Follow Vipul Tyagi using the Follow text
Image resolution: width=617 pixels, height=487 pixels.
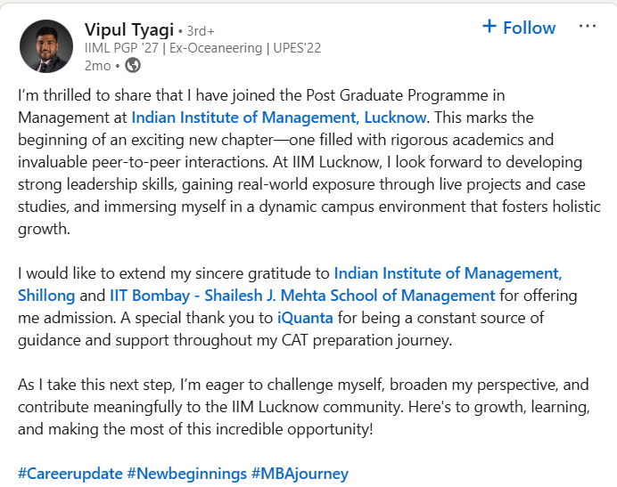(x=529, y=28)
